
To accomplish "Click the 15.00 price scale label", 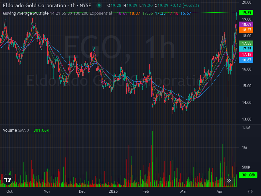I will pyautogui.click(x=247, y=86).
